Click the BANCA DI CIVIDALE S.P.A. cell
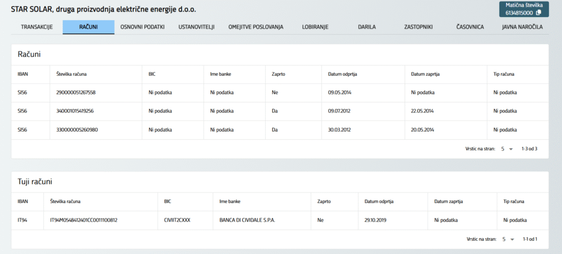This screenshot has width=562, height=254. (x=247, y=221)
